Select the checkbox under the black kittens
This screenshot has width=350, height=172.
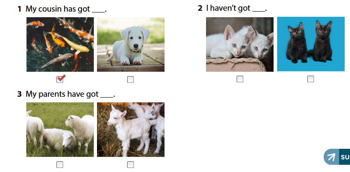(311, 79)
